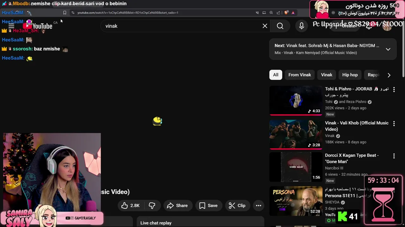Save the video to a playlist

tap(209, 206)
